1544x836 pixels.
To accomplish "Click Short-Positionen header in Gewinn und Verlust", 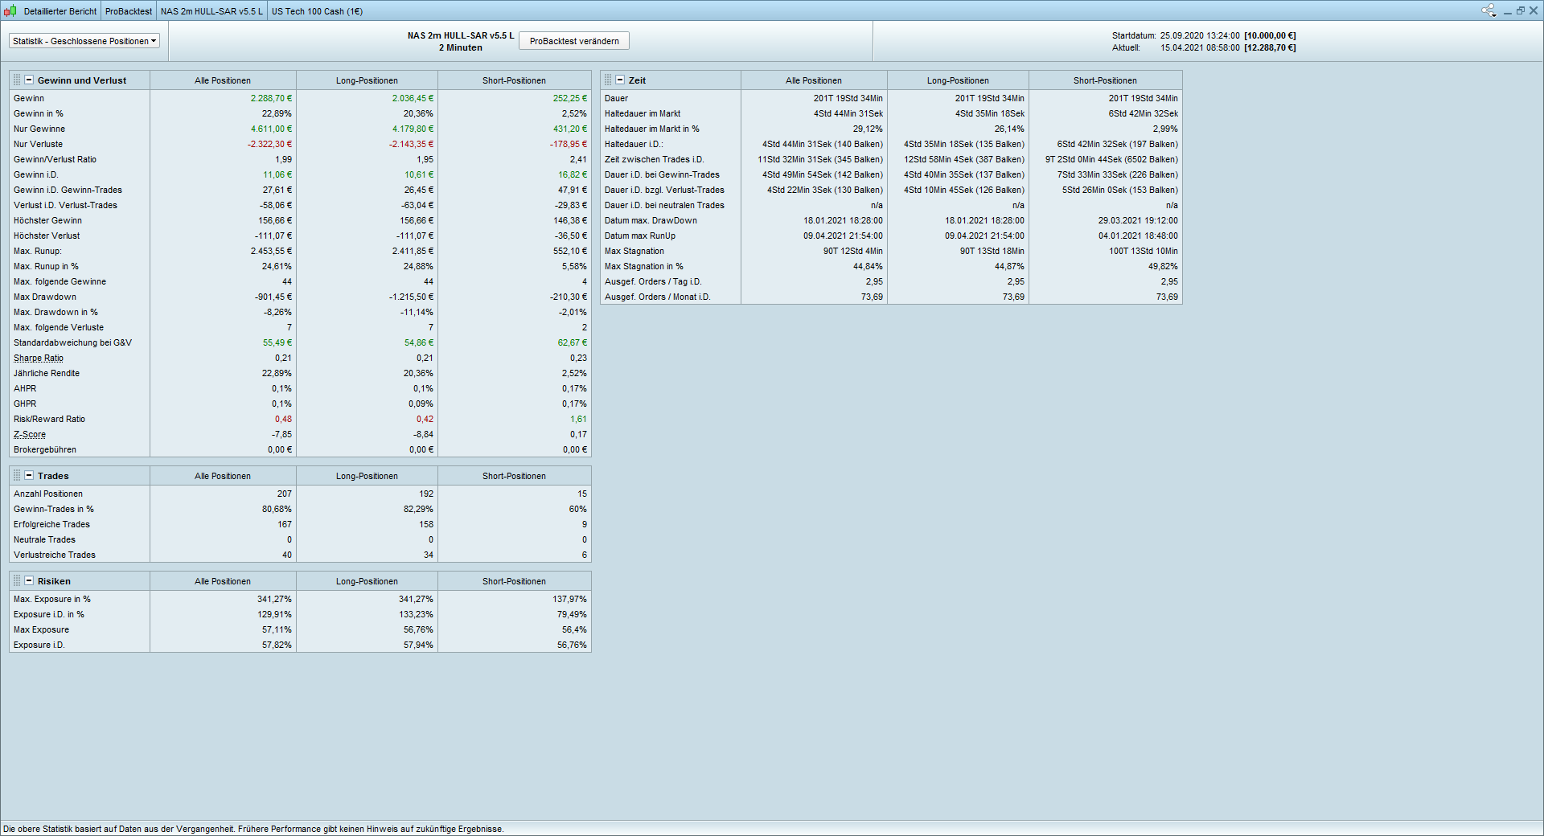I will (514, 80).
